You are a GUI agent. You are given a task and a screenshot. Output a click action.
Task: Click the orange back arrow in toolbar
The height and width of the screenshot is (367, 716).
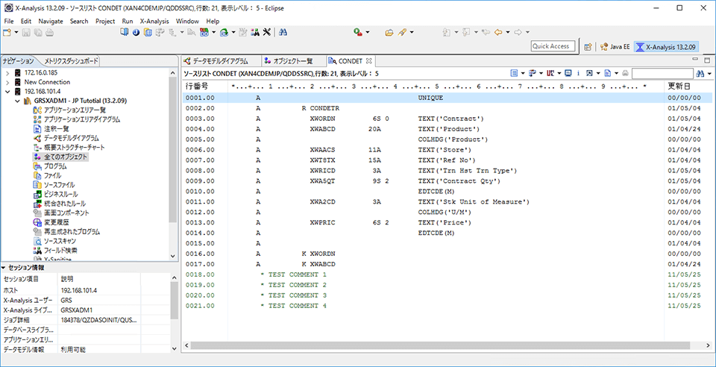pyautogui.click(x=499, y=32)
